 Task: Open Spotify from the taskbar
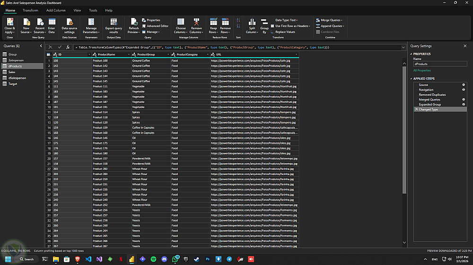coord(153,259)
